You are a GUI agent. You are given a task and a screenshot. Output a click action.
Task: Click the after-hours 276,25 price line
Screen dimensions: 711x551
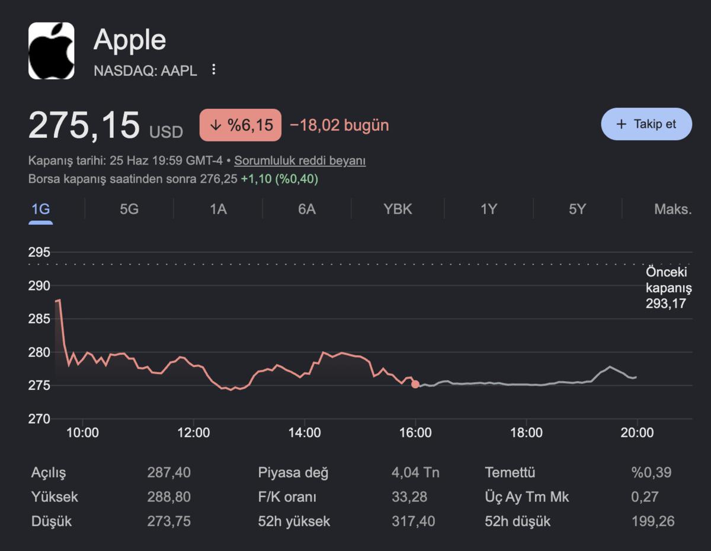tap(173, 179)
